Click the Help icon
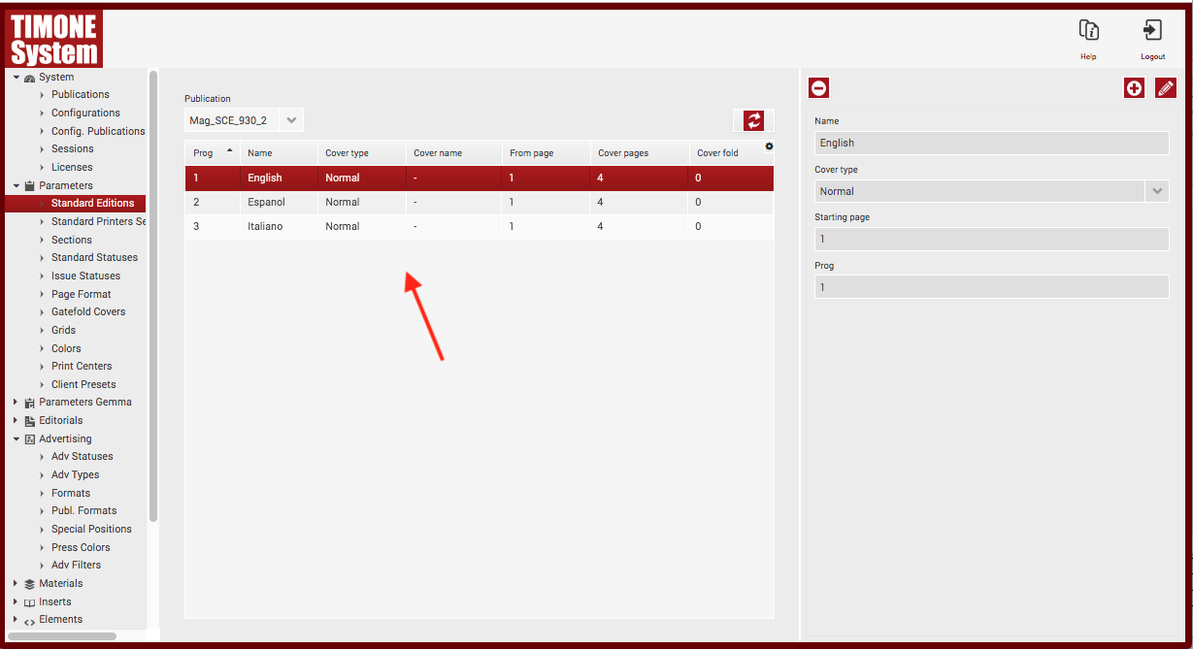The image size is (1193, 649). [1088, 31]
